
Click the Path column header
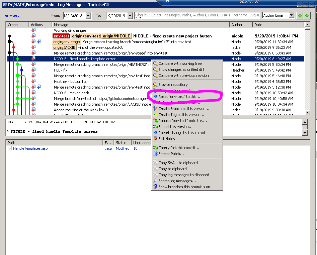point(54,143)
